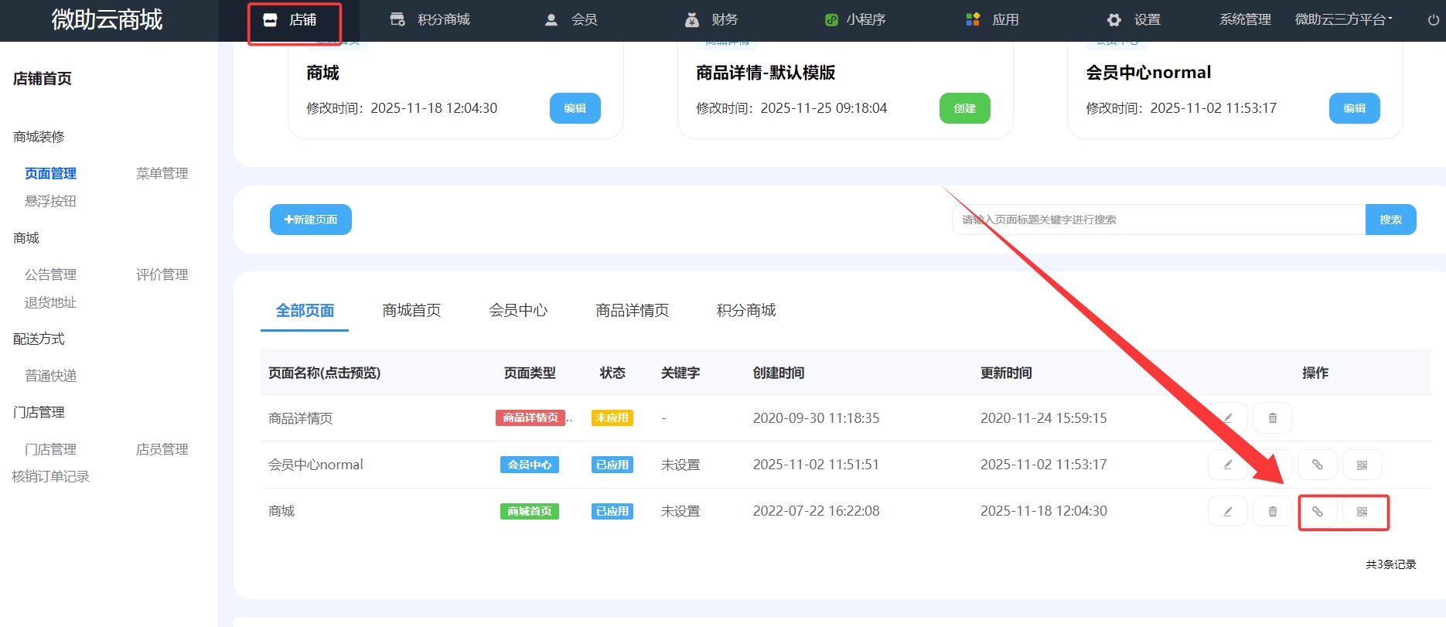Click the QR code icon for 商城 row
Viewport: 1446px width, 627px height.
pos(1362,512)
